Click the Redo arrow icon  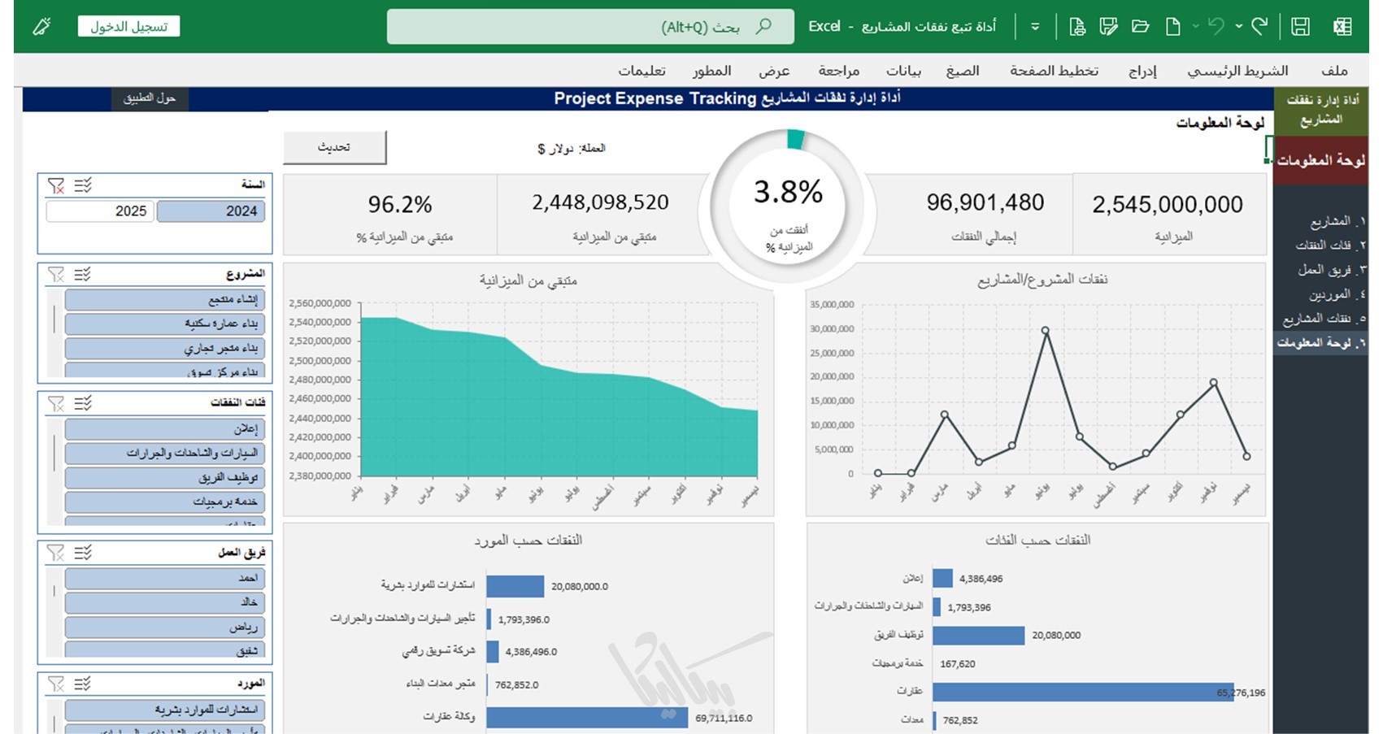(1259, 26)
